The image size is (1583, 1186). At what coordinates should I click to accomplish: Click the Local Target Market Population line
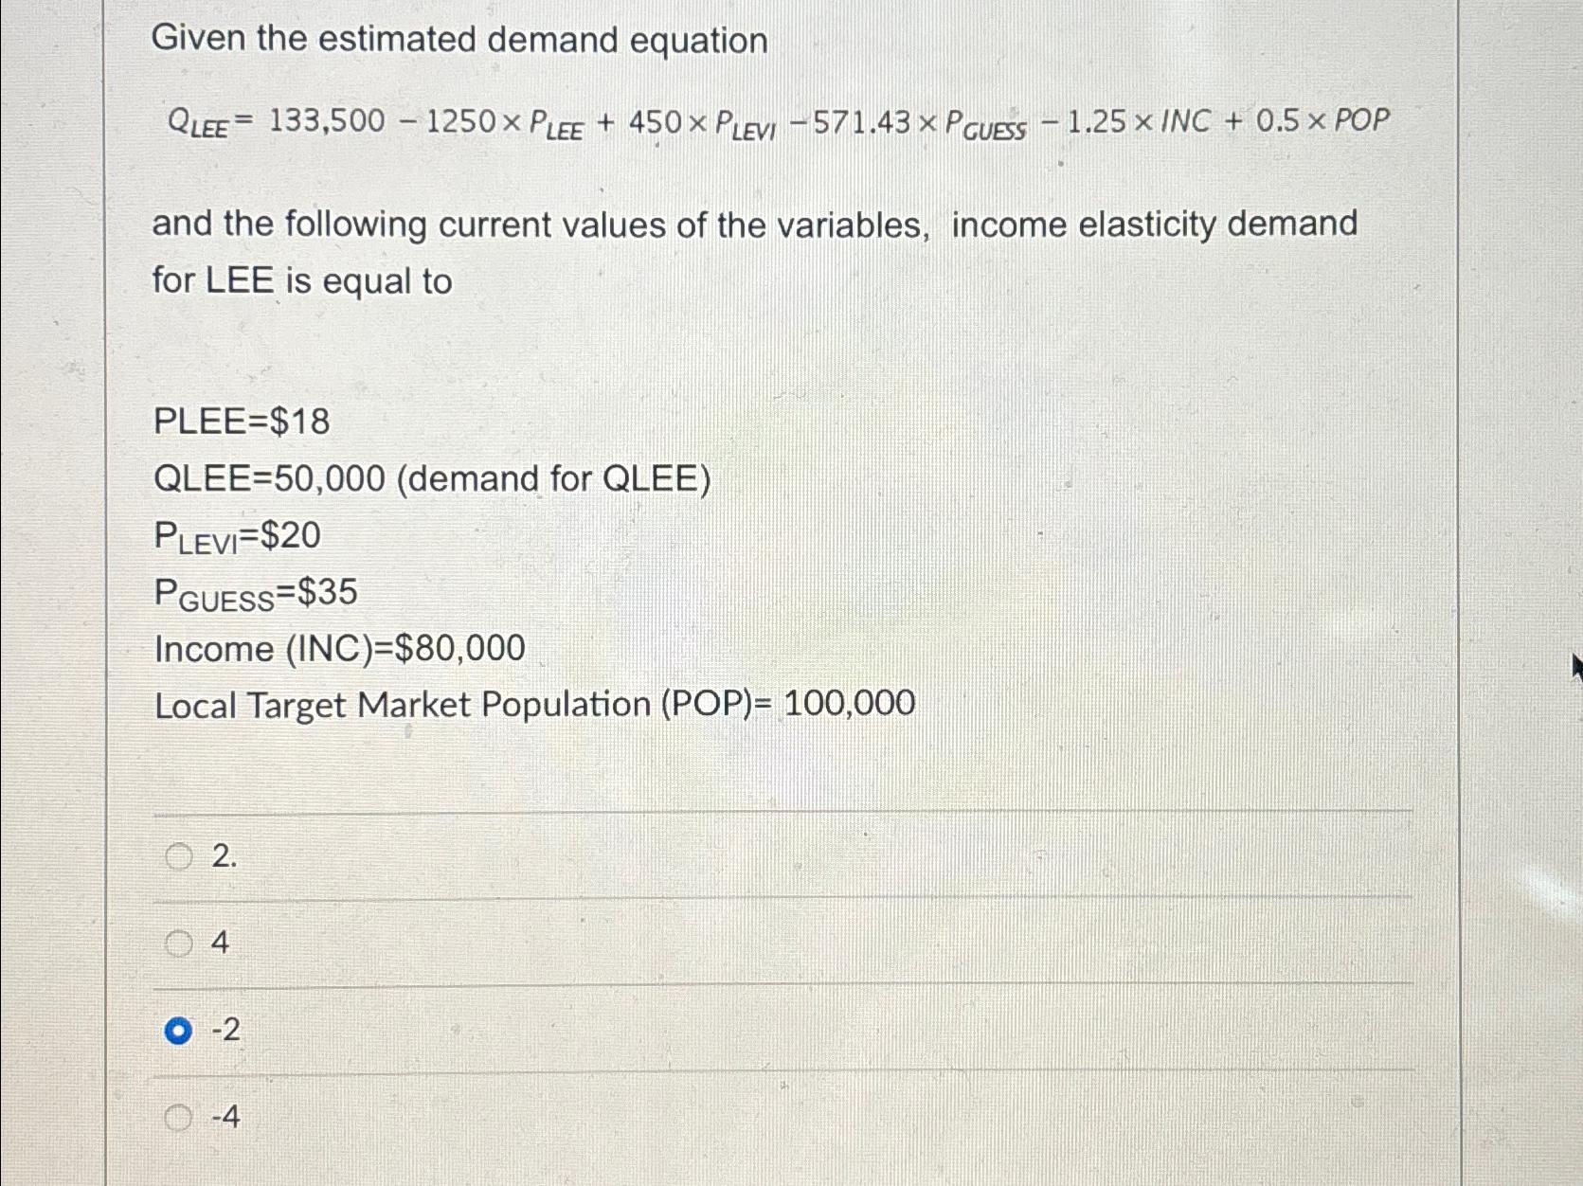click(535, 704)
